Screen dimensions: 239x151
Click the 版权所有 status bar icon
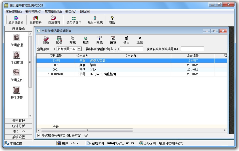[x=141, y=143]
